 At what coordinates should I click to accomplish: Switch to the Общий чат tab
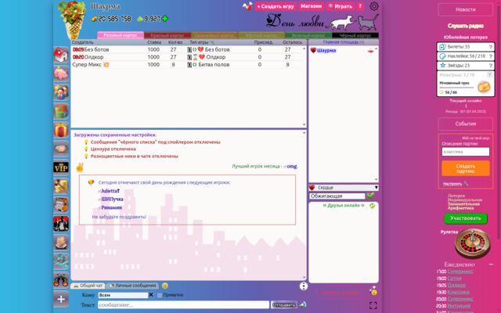point(88,286)
